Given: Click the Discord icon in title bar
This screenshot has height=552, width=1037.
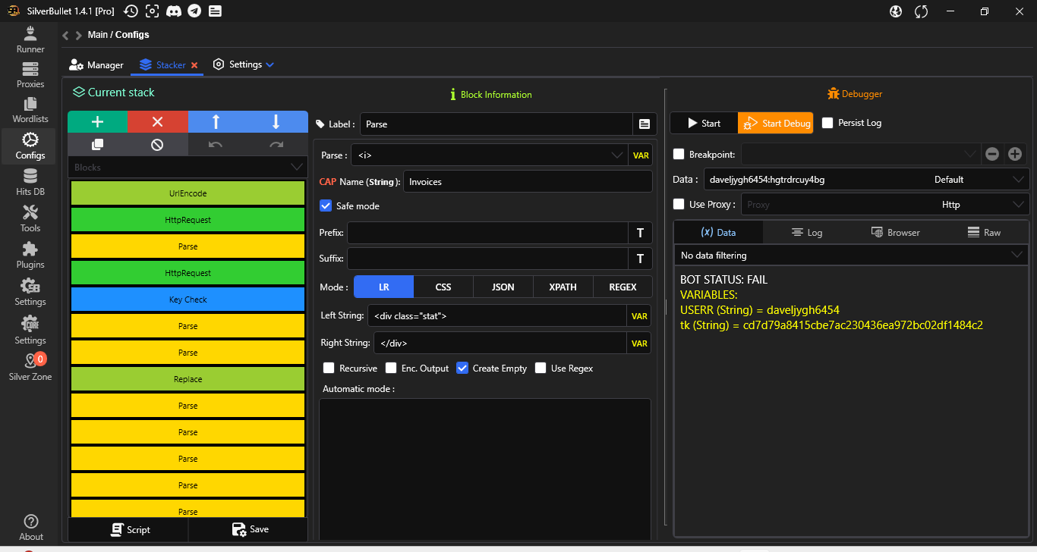Looking at the screenshot, I should click(x=174, y=11).
